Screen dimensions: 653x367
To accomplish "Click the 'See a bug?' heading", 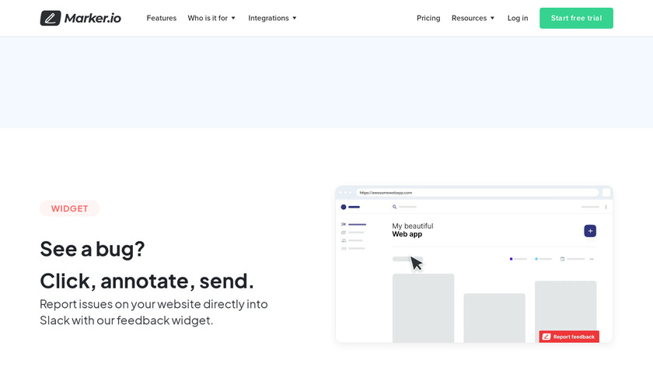I will tap(92, 249).
